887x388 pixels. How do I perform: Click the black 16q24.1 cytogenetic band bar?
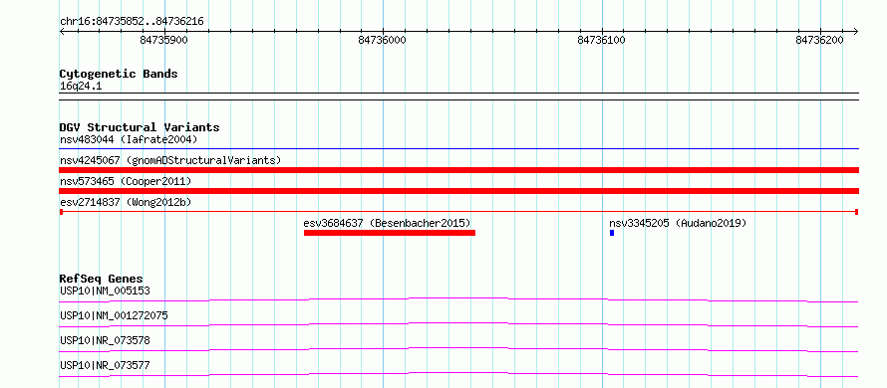(459, 97)
